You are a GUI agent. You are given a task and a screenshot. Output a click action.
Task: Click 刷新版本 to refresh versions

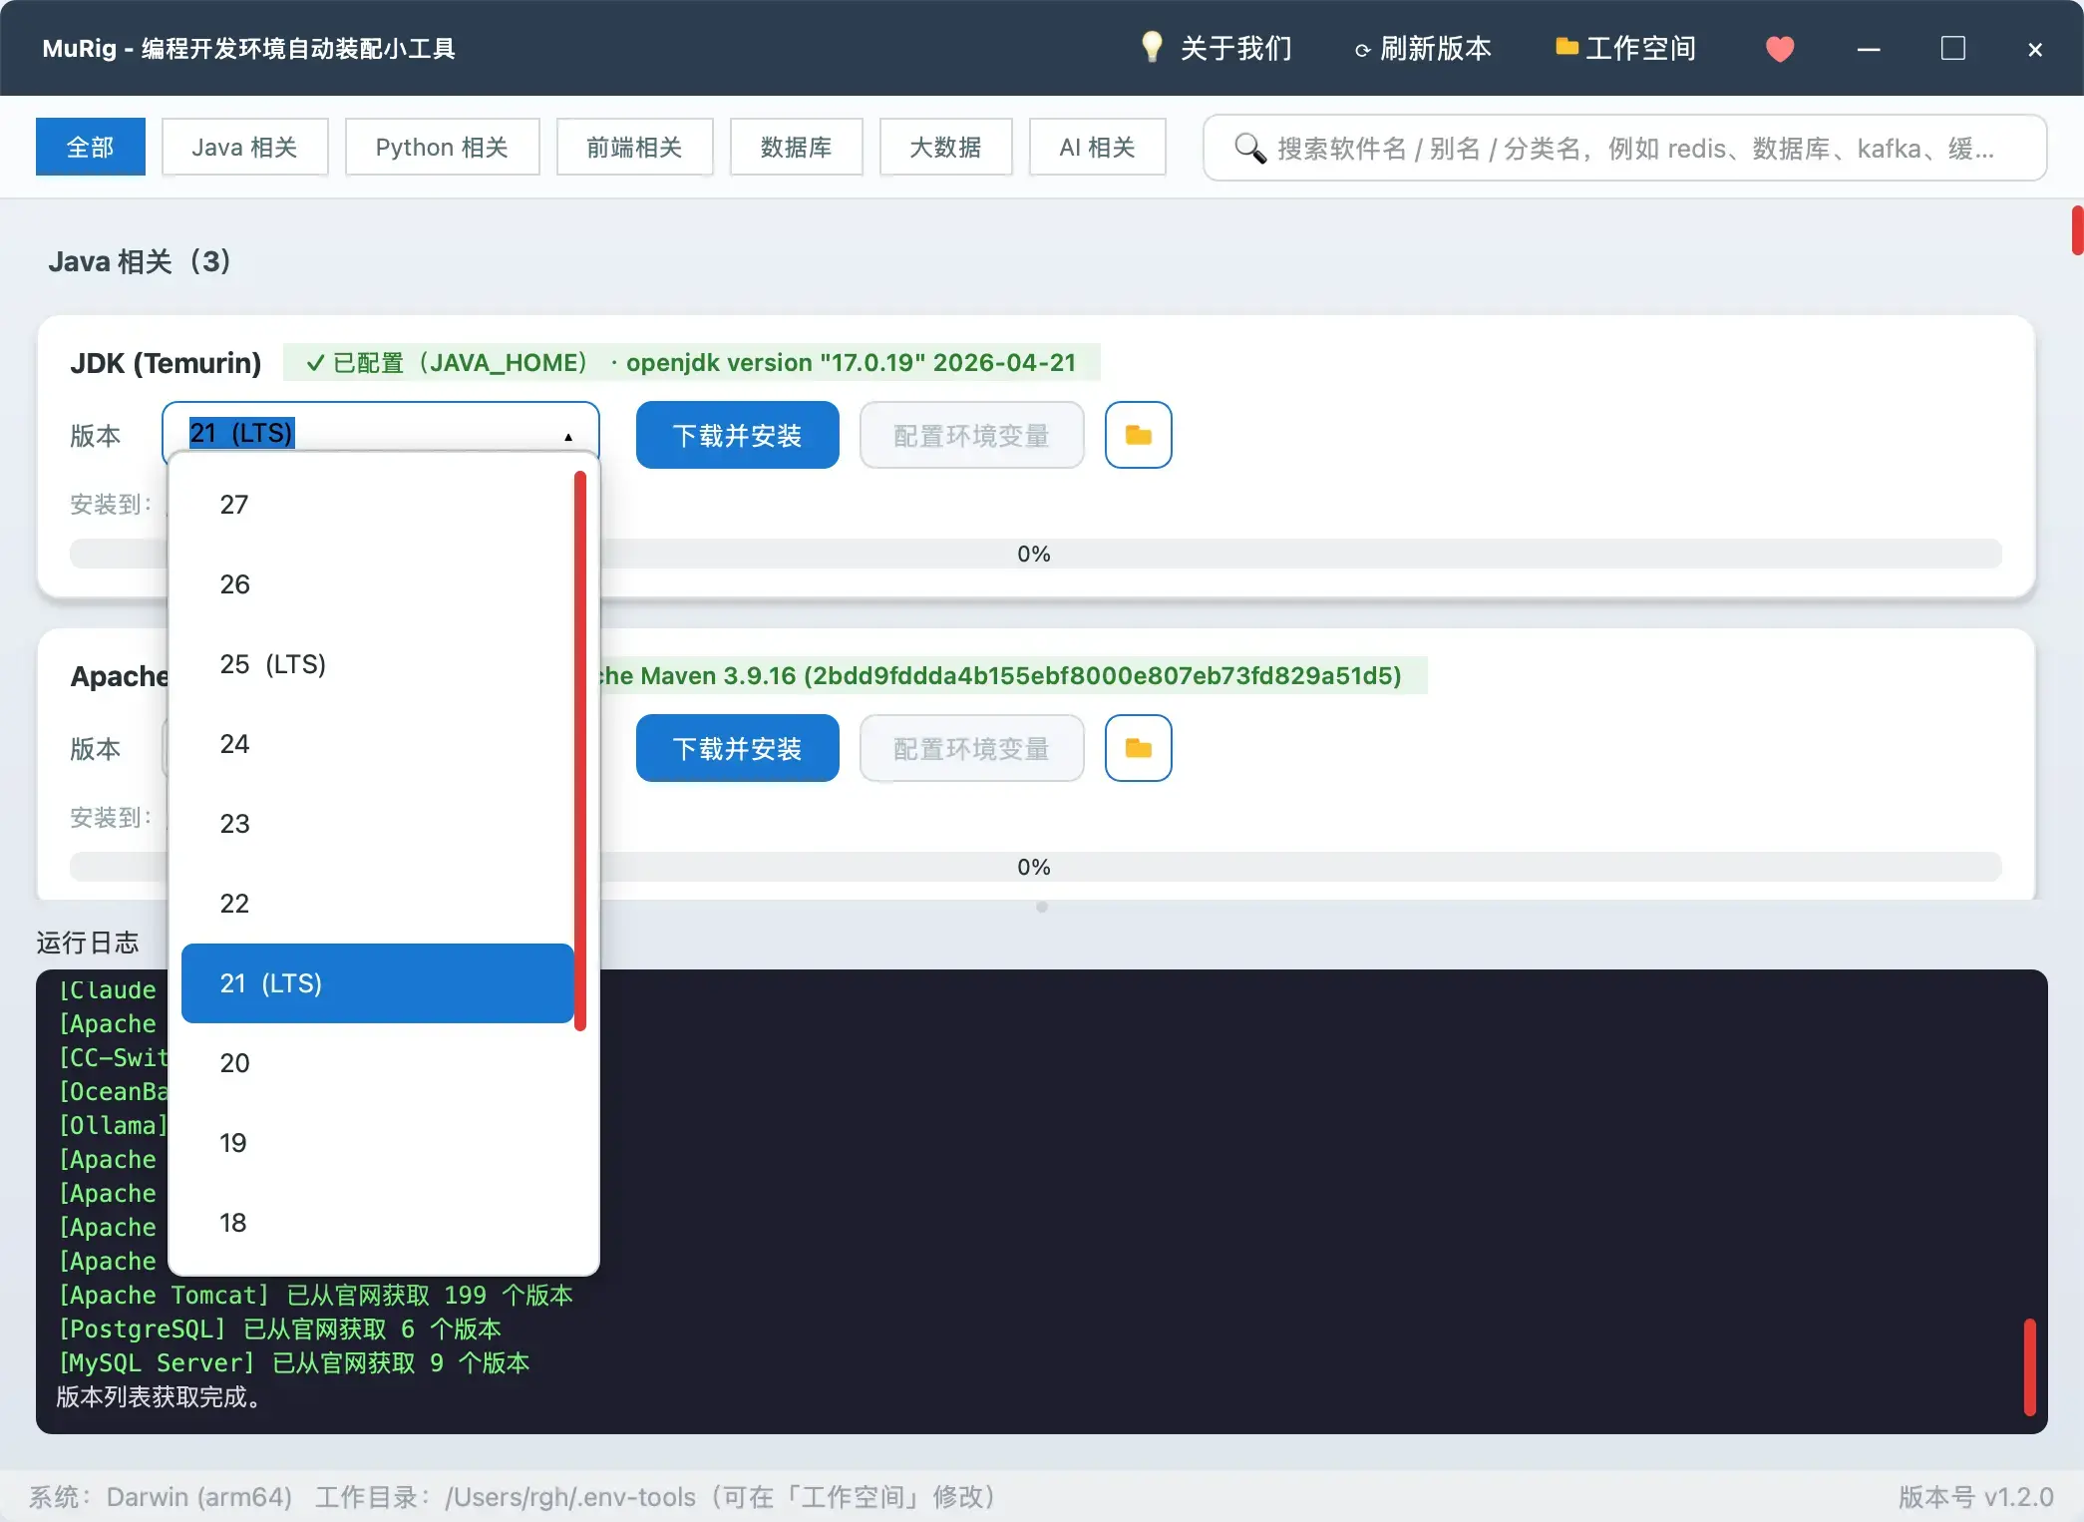1423,48
